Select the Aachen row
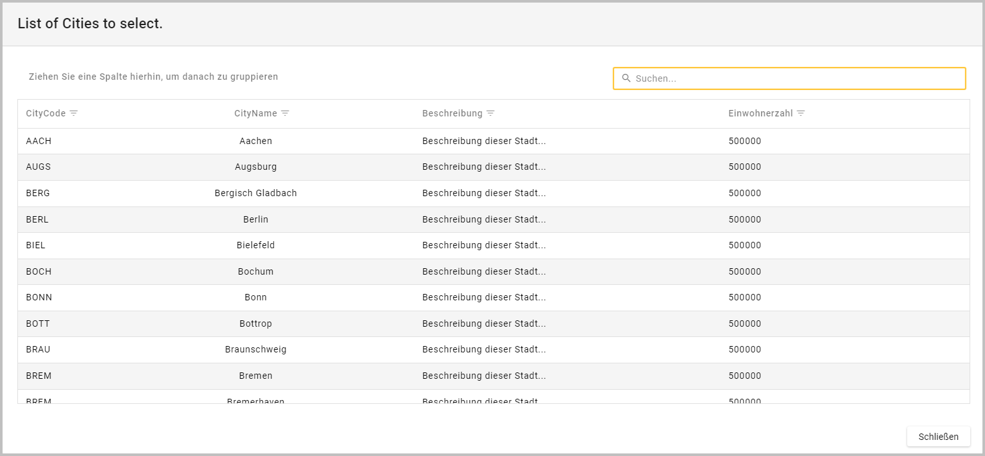Screen dimensions: 985x456 [255, 141]
